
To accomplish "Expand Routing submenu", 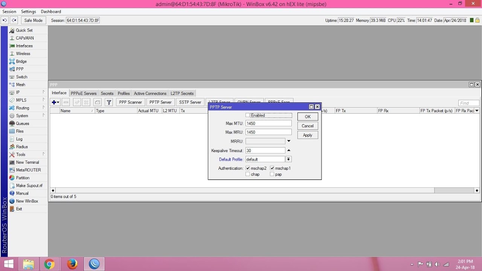I will tap(44, 108).
